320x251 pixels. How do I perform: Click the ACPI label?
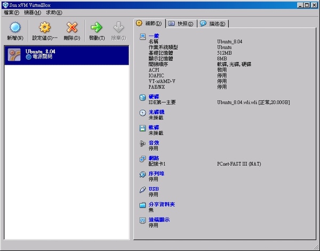[x=154, y=70]
